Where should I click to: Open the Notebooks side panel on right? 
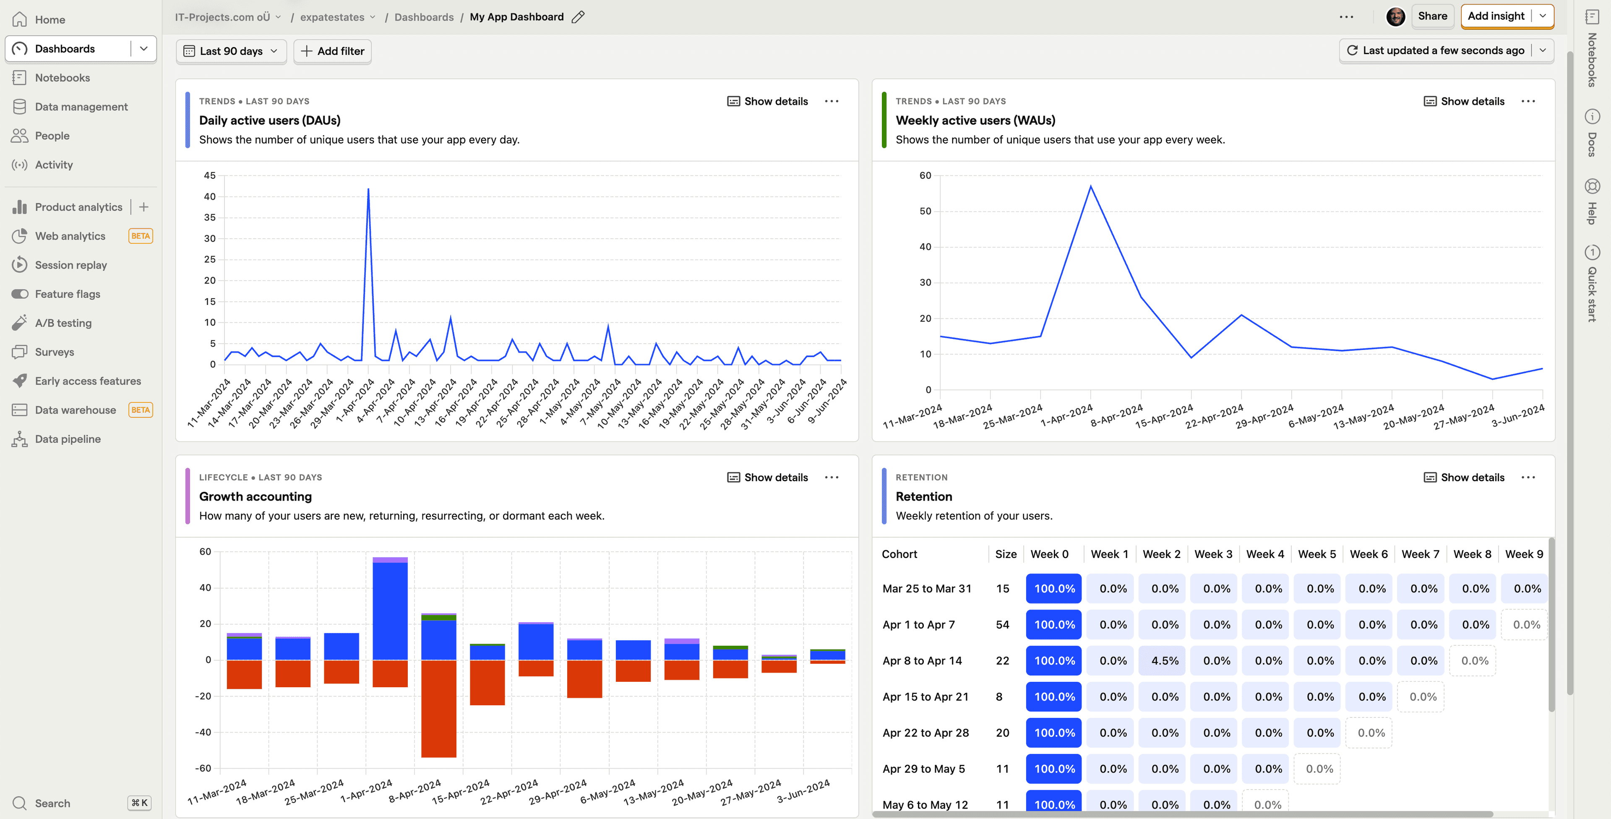(1592, 49)
